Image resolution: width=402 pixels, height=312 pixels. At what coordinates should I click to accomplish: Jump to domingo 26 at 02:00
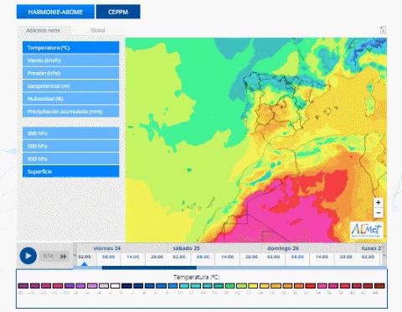pos(273,257)
